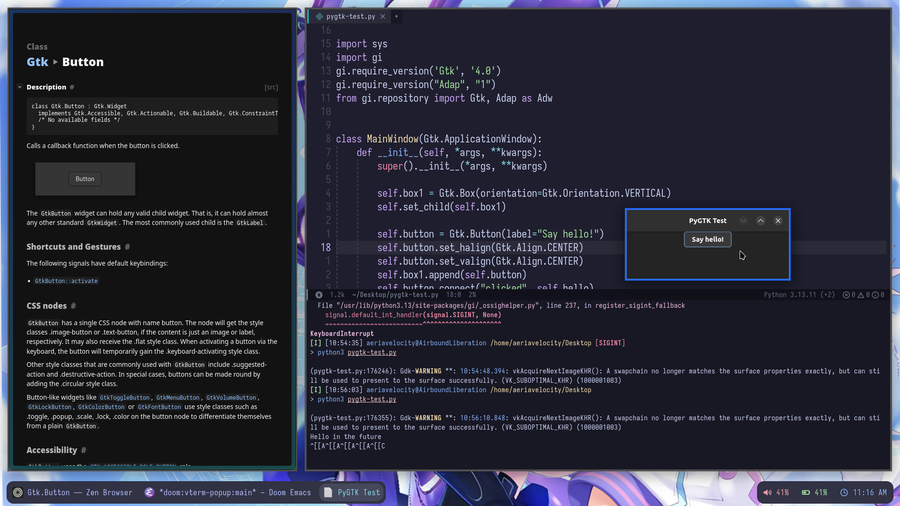Click anchor hash beside Shortcuts and Gestures
The height and width of the screenshot is (506, 900).
[127, 247]
